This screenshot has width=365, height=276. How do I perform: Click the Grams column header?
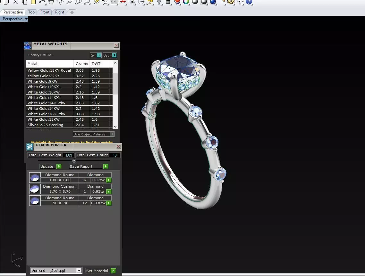[x=82, y=64]
